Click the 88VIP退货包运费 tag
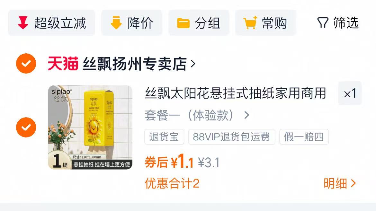This screenshot has width=376, height=211. [x=232, y=137]
